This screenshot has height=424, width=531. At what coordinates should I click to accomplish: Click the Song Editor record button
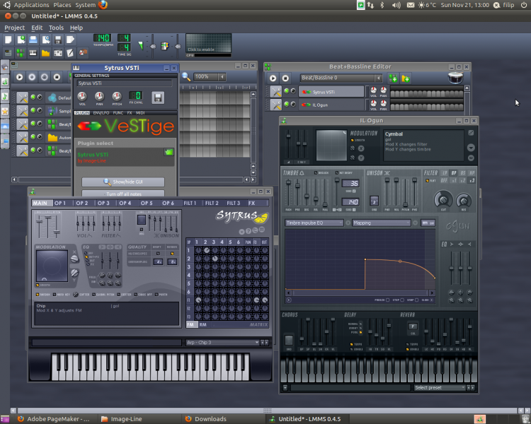pos(32,77)
